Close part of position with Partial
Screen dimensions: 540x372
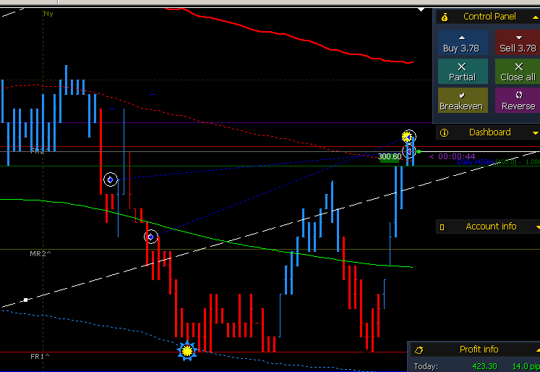click(463, 72)
